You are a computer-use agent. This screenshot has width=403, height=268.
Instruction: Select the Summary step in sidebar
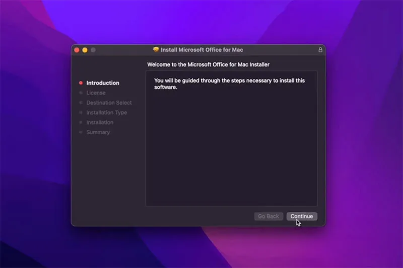pos(98,132)
